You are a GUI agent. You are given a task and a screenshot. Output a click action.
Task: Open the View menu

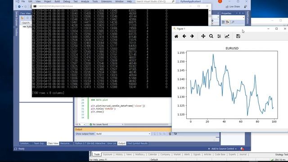(x=38, y=1)
